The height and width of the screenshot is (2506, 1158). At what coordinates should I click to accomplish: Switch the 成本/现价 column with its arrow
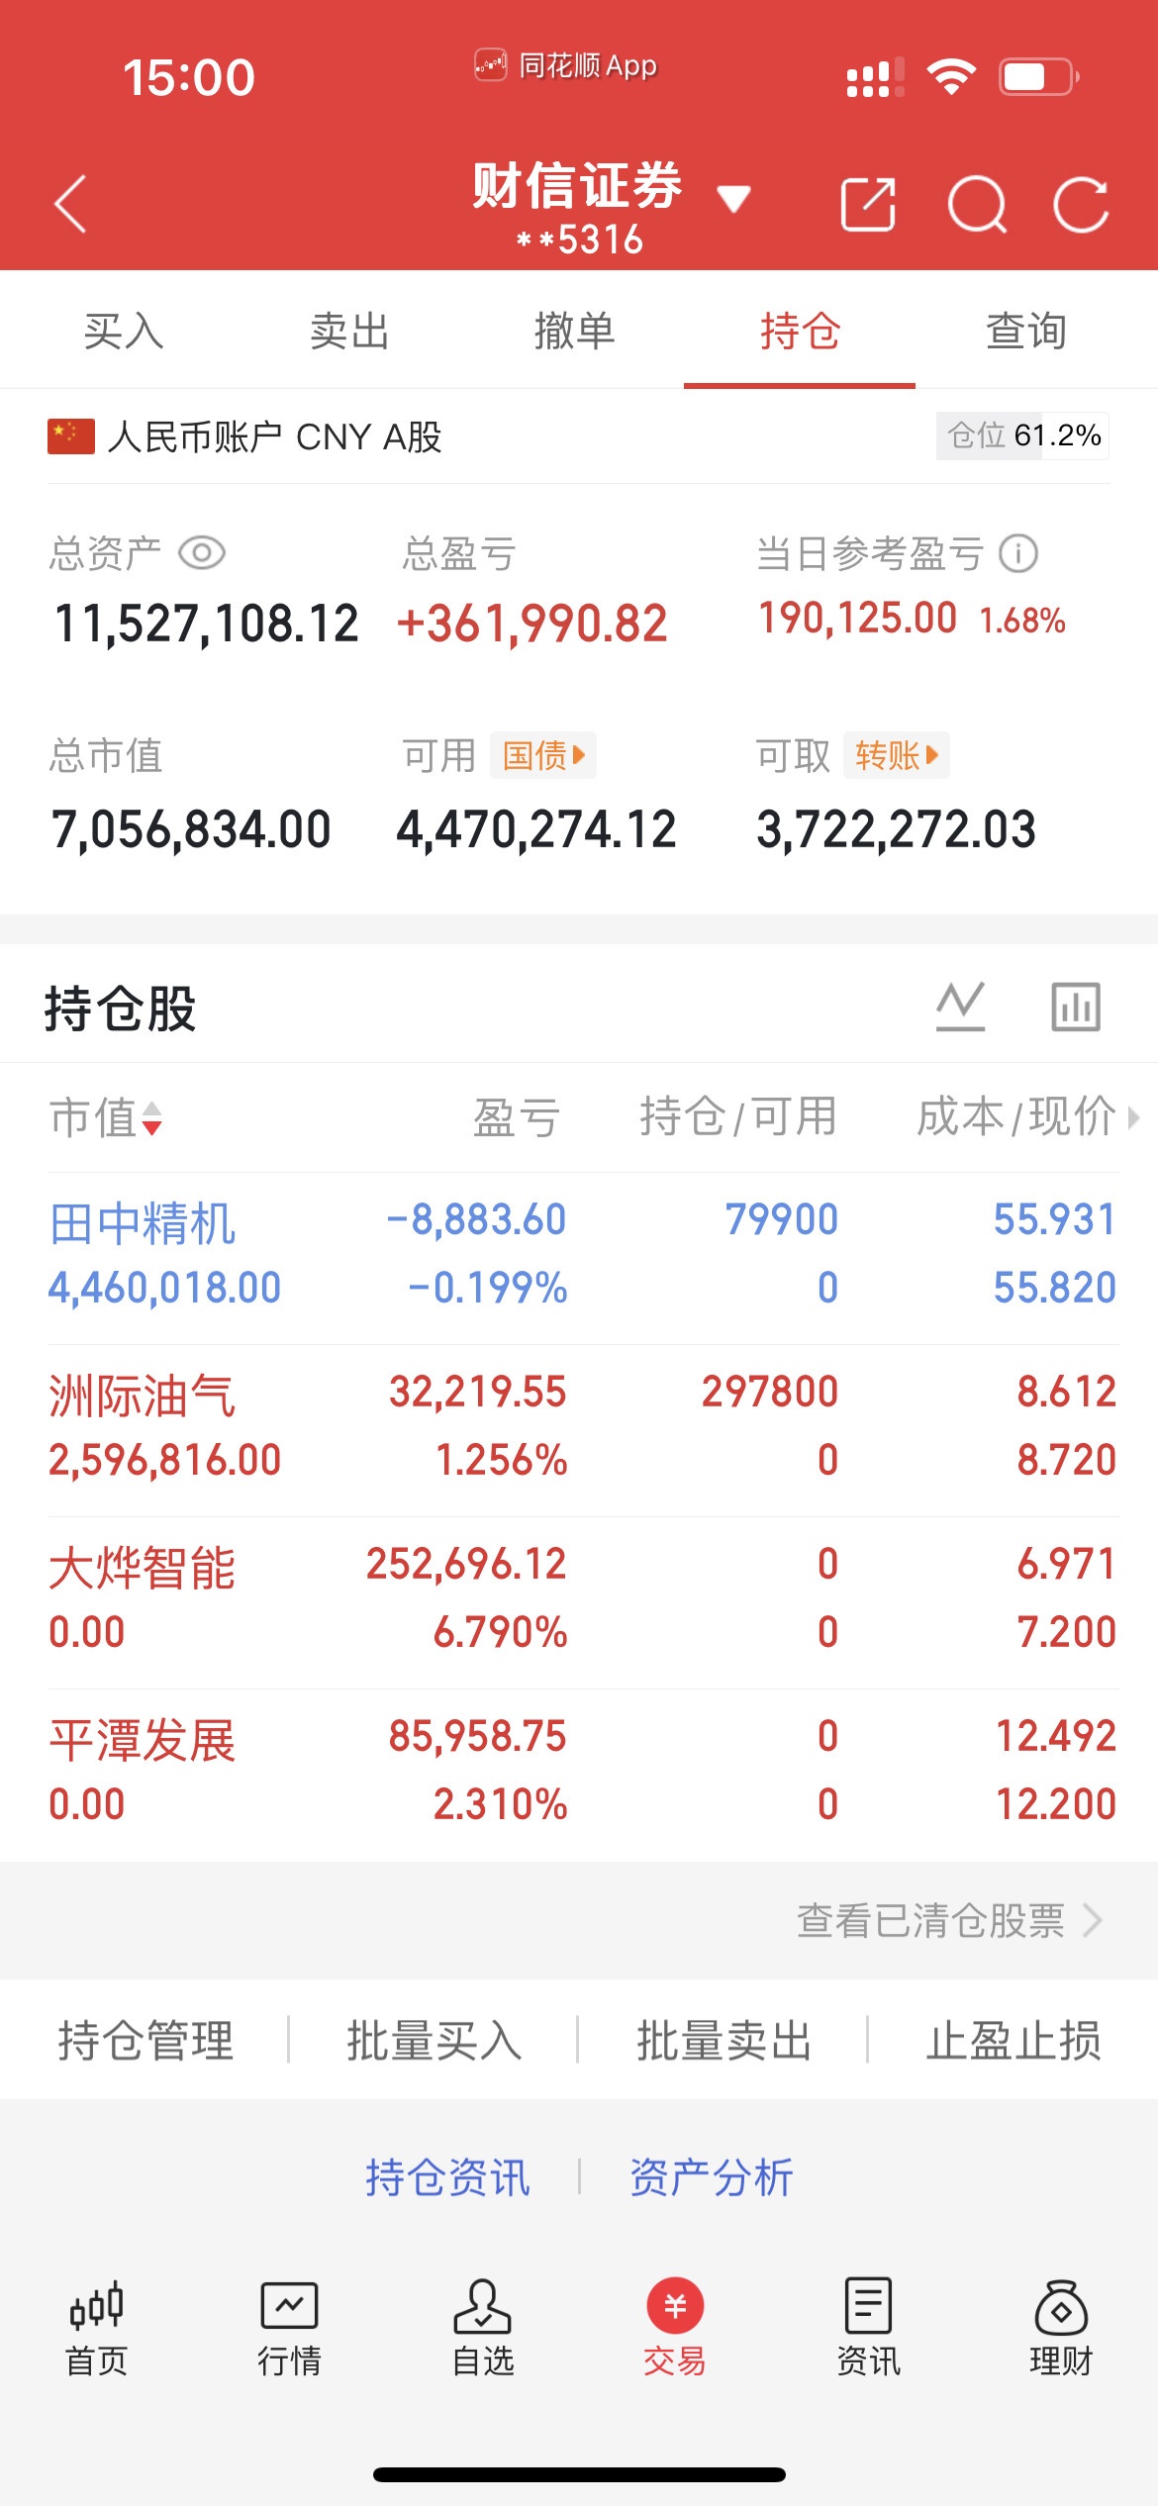(1134, 1117)
